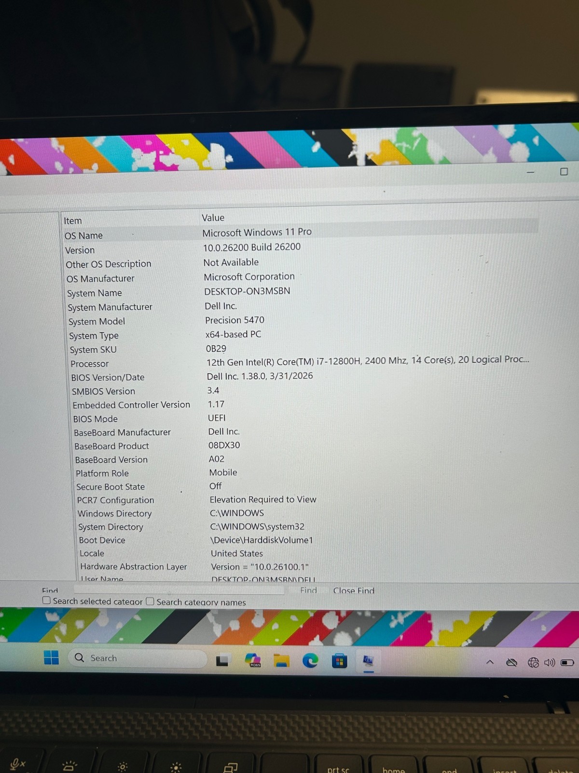Click the value UEFI
Image resolution: width=579 pixels, height=773 pixels.
(217, 418)
